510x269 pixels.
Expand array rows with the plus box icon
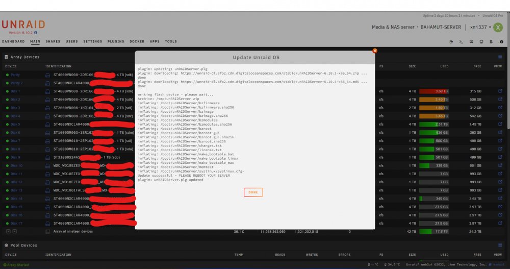coord(15,232)
